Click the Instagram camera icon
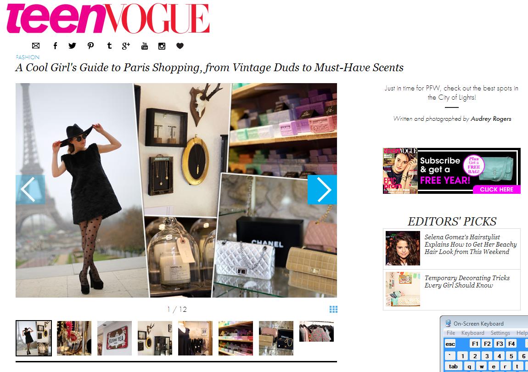This screenshot has height=372, width=528. pyautogui.click(x=162, y=46)
